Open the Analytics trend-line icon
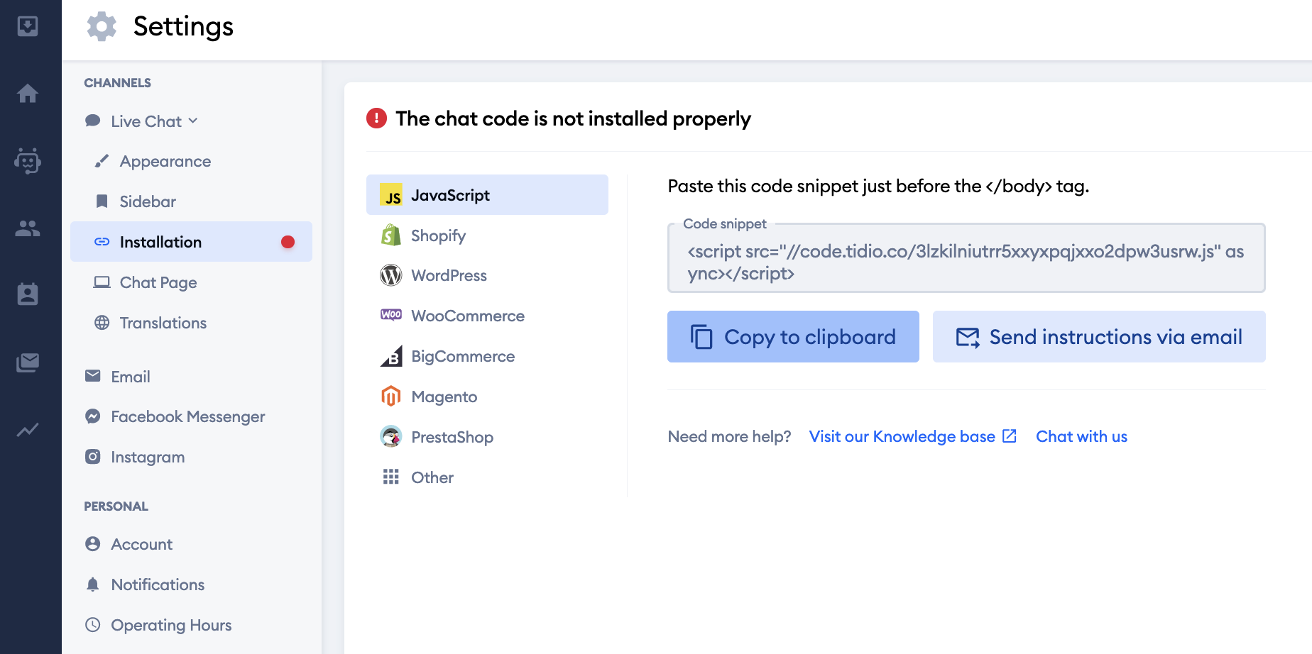 pyautogui.click(x=28, y=429)
